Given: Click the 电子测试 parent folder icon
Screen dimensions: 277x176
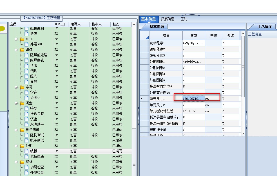Looking at the screenshot, I should (x=22, y=130).
